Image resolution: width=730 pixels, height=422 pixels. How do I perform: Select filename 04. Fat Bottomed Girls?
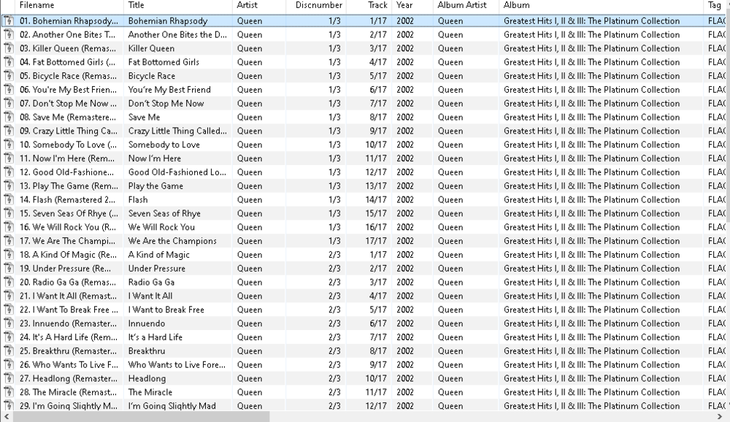pyautogui.click(x=67, y=62)
